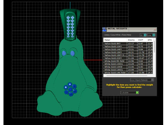167x125 pixels.
Task: Click the 8.47 DWT value
Action: pos(141,43)
